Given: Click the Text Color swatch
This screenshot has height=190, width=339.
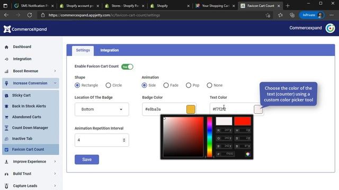Looking at the screenshot, I should click(x=258, y=109).
